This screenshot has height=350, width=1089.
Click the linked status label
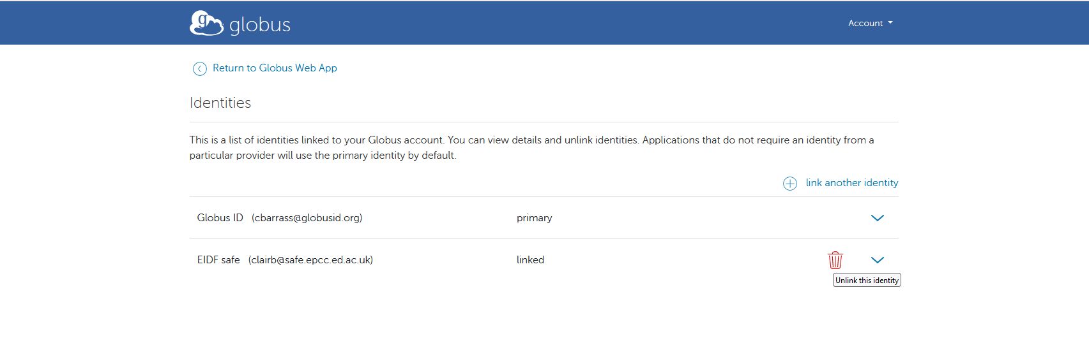(x=530, y=260)
